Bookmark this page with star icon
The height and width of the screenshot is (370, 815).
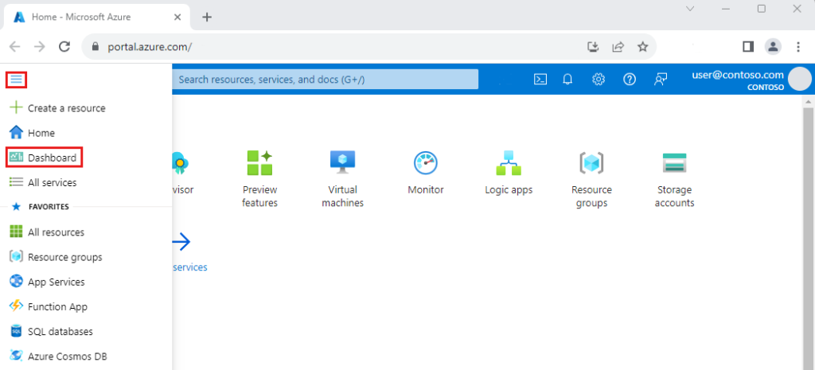[x=642, y=46]
